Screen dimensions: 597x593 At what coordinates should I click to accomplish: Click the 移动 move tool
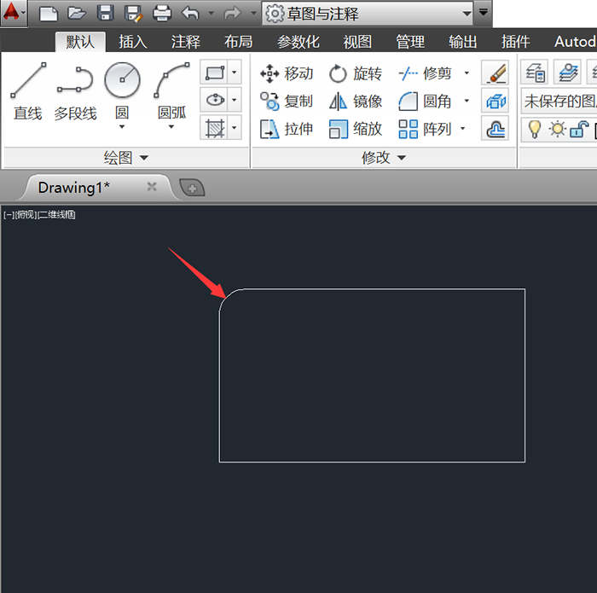(x=287, y=73)
